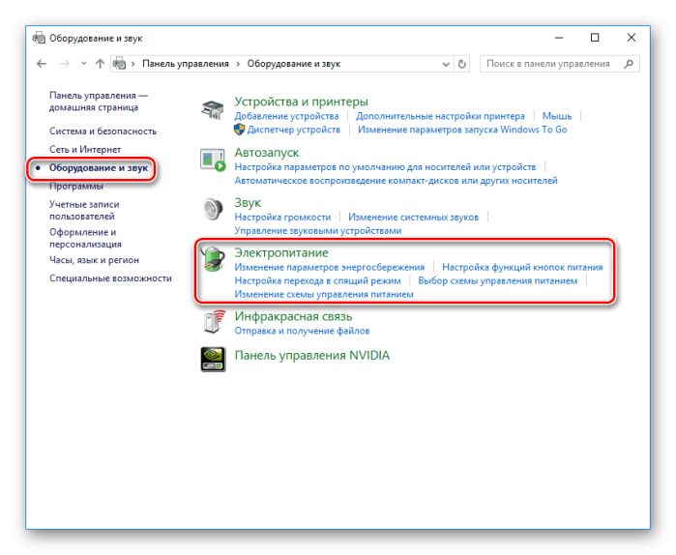Click the window title bar icon
Image resolution: width=676 pixels, height=555 pixels.
[39, 38]
